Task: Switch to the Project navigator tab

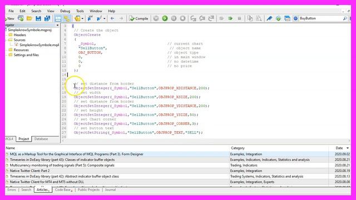Action: [23, 139]
